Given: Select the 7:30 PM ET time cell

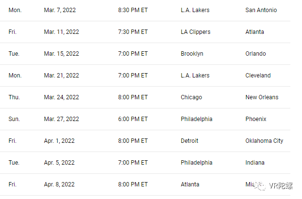Looking at the screenshot, I should (133, 32).
